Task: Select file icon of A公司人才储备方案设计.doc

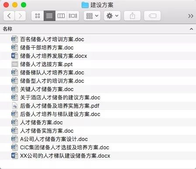Action: pos(14,139)
